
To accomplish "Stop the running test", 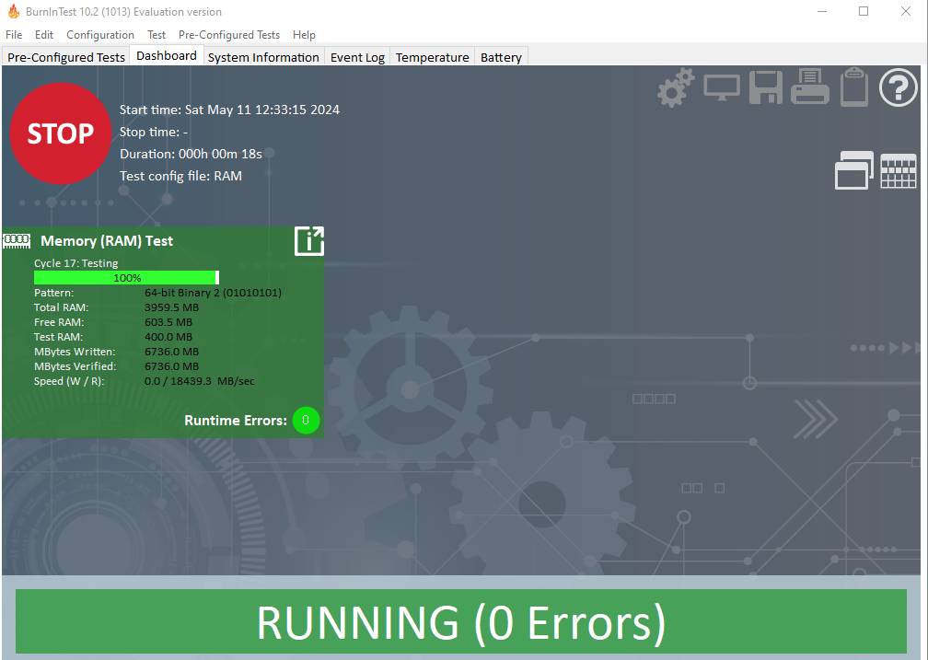I will pos(61,133).
